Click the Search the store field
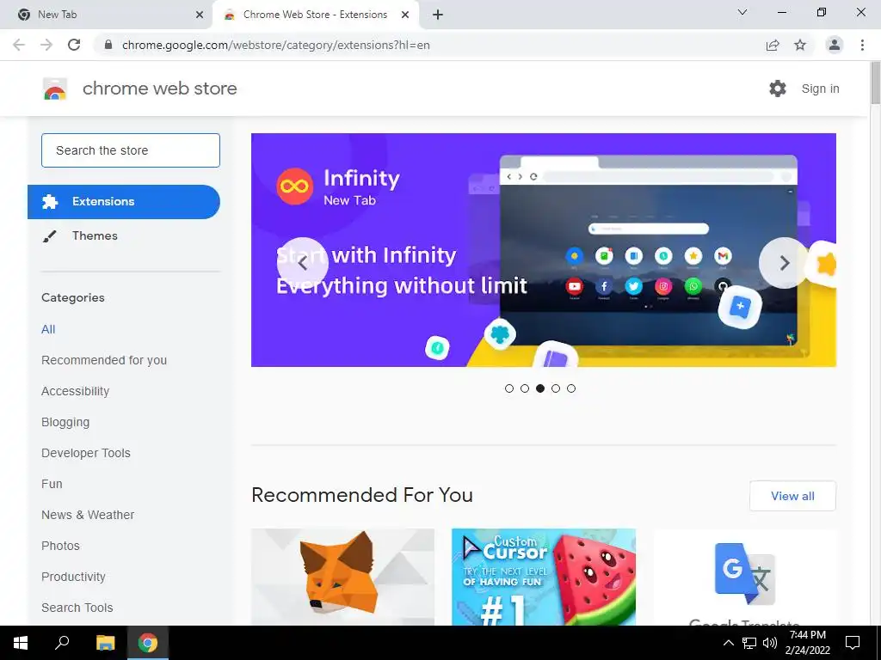Image resolution: width=881 pixels, height=660 pixels. coord(131,150)
